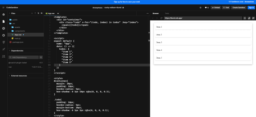Screen dimensions: 256x117
Task: Click the Sign In button
Action: tap(251, 8)
